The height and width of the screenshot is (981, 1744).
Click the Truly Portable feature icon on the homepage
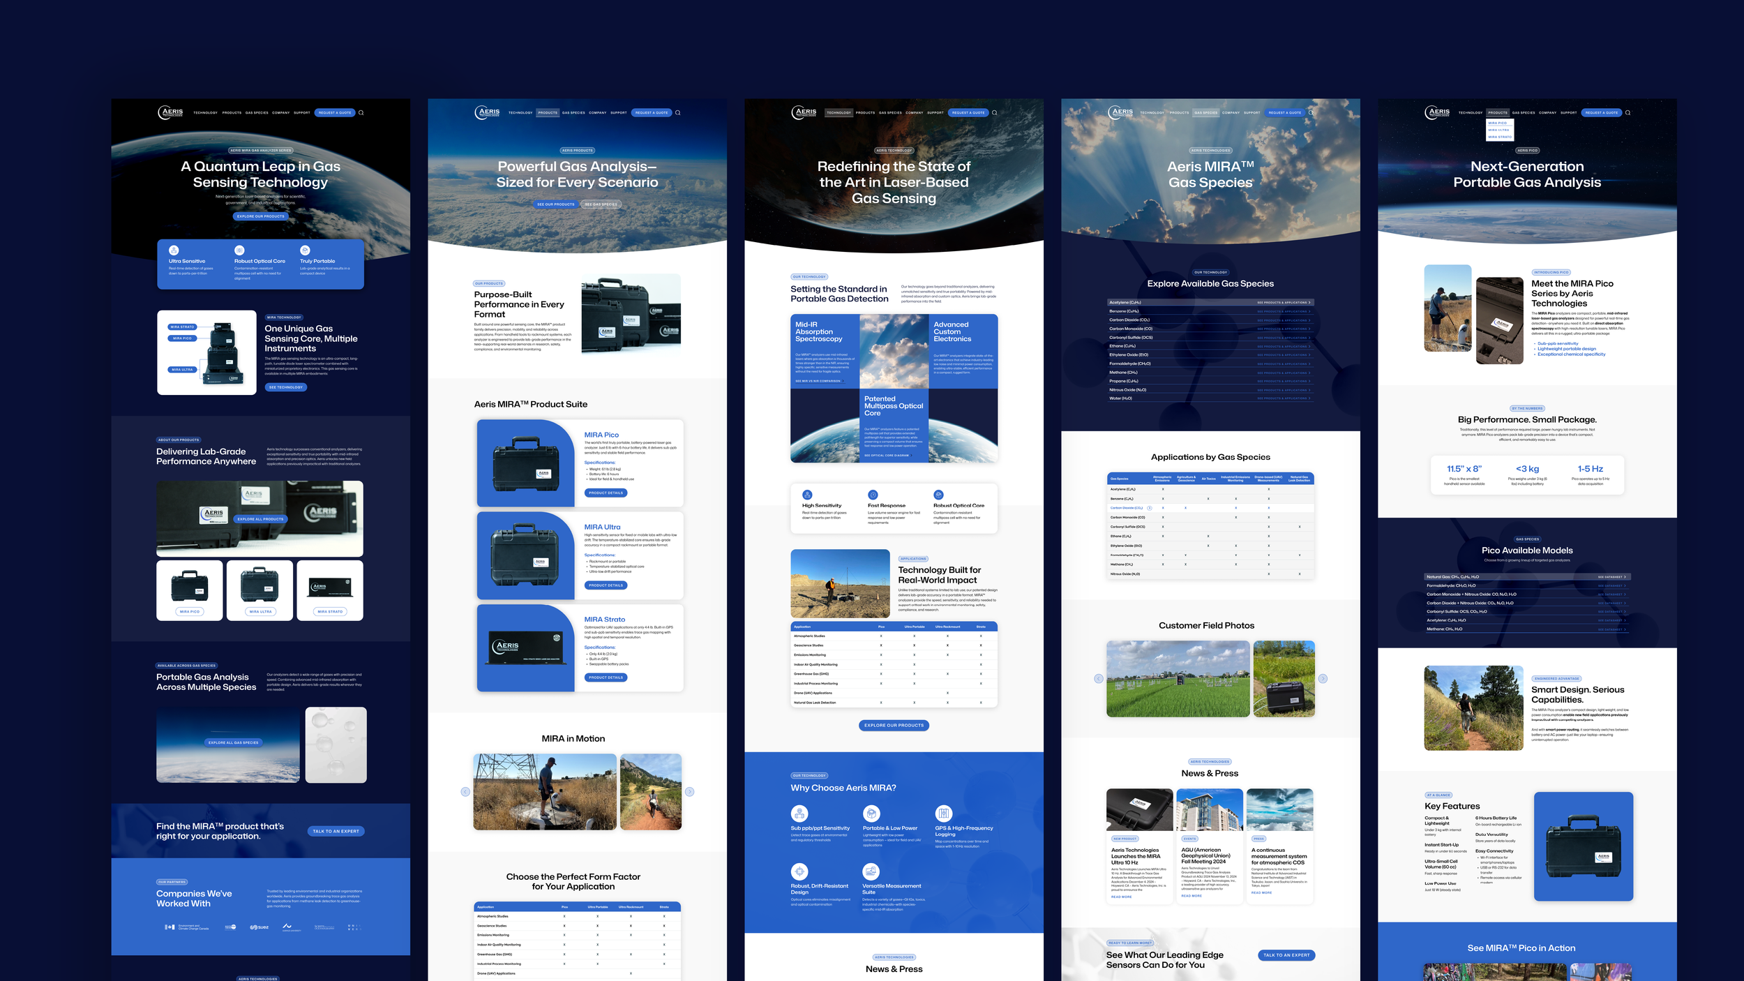coord(305,250)
